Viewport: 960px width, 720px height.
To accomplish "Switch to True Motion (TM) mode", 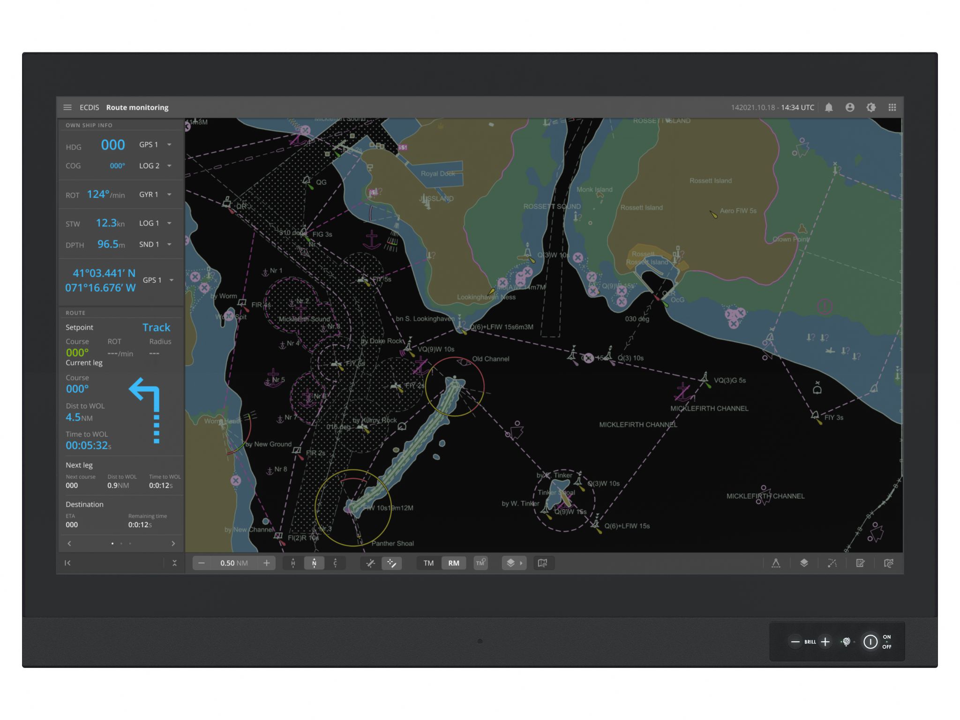I will tap(428, 563).
